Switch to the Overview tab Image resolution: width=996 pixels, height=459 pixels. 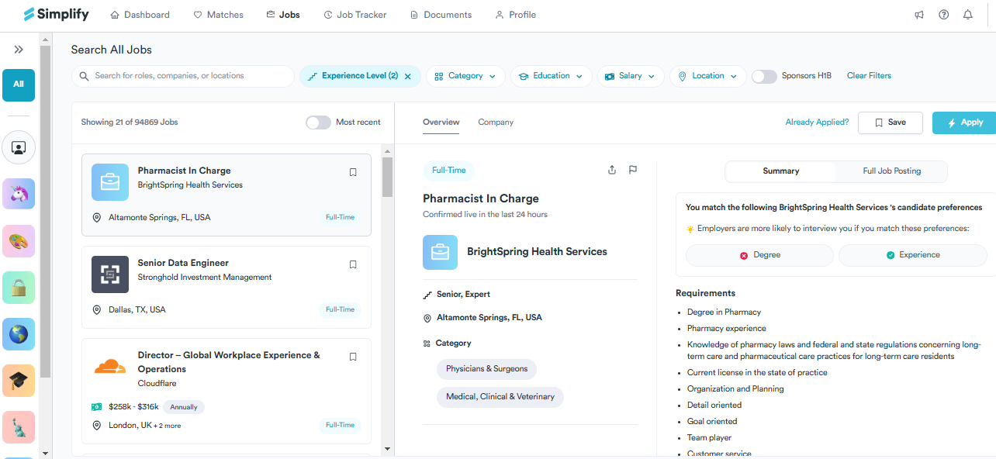(x=441, y=123)
